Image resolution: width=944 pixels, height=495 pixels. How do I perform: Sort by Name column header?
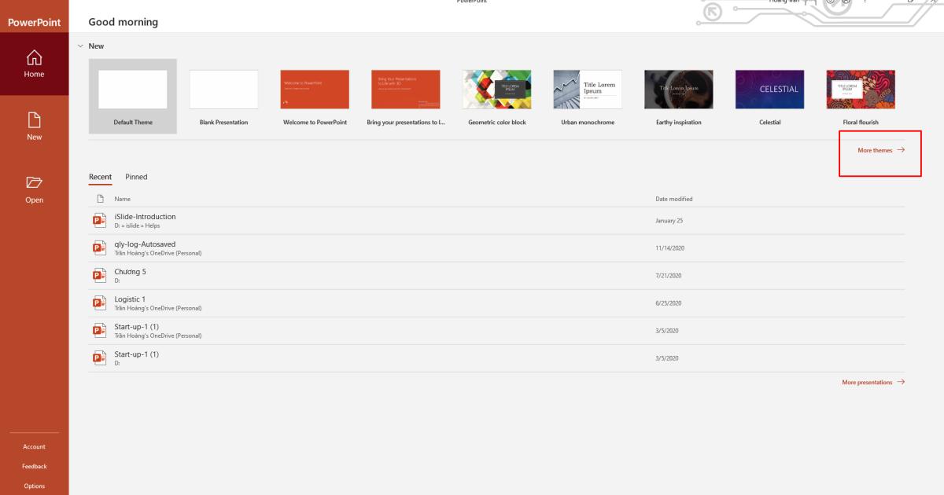123,199
